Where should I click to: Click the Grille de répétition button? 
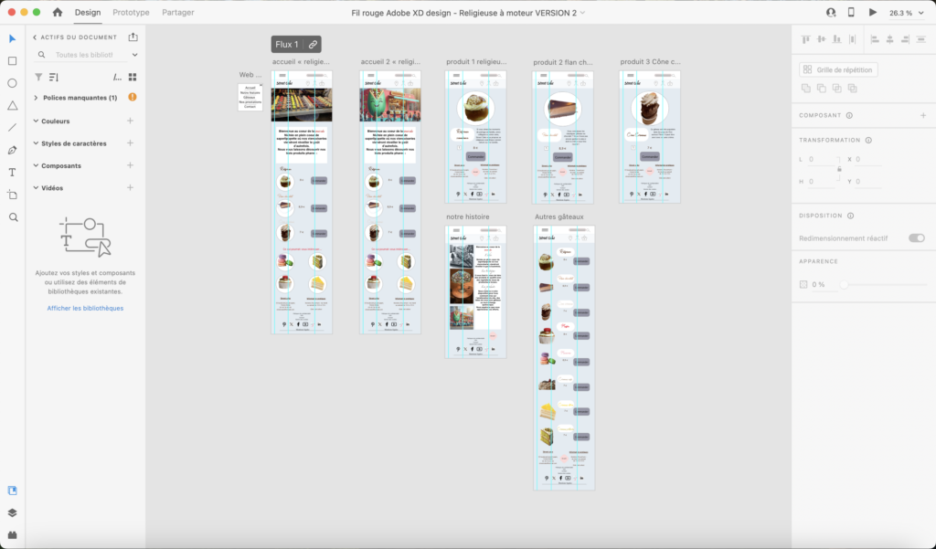pos(838,69)
